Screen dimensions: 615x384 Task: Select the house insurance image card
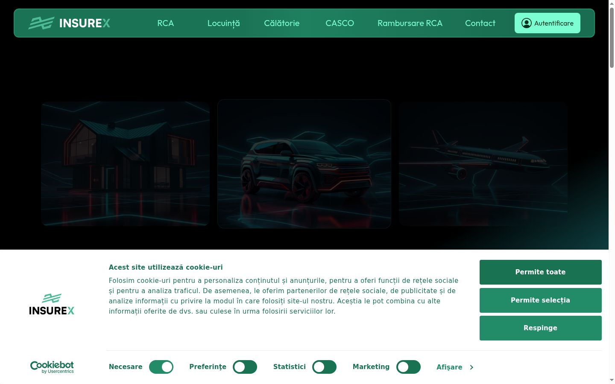coord(126,163)
